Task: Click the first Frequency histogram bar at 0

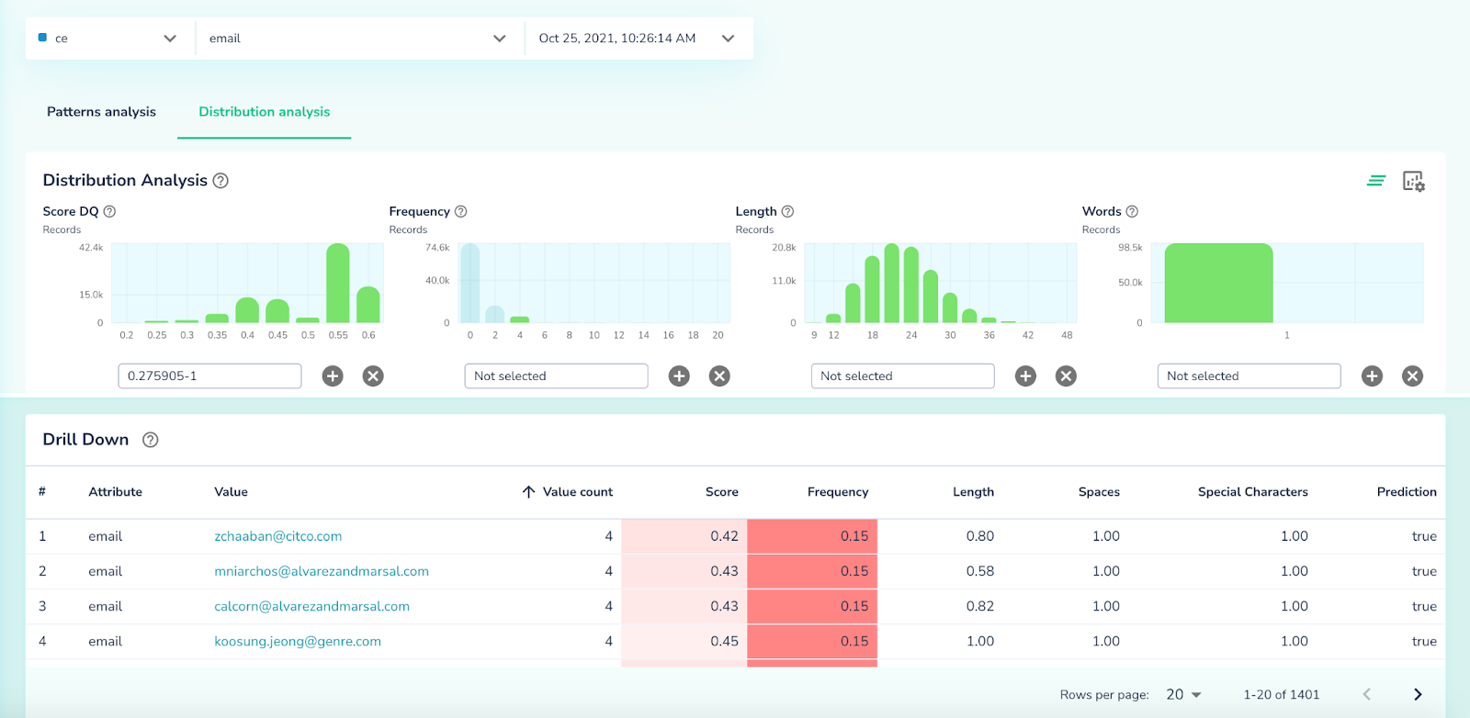Action: point(469,283)
